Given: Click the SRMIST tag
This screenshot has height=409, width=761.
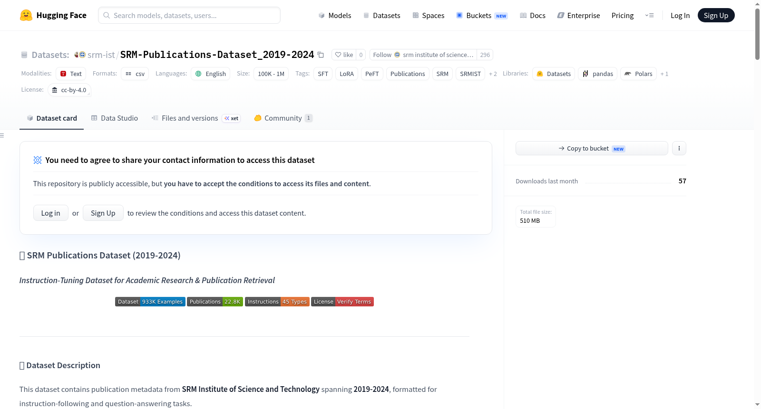Looking at the screenshot, I should [x=470, y=74].
